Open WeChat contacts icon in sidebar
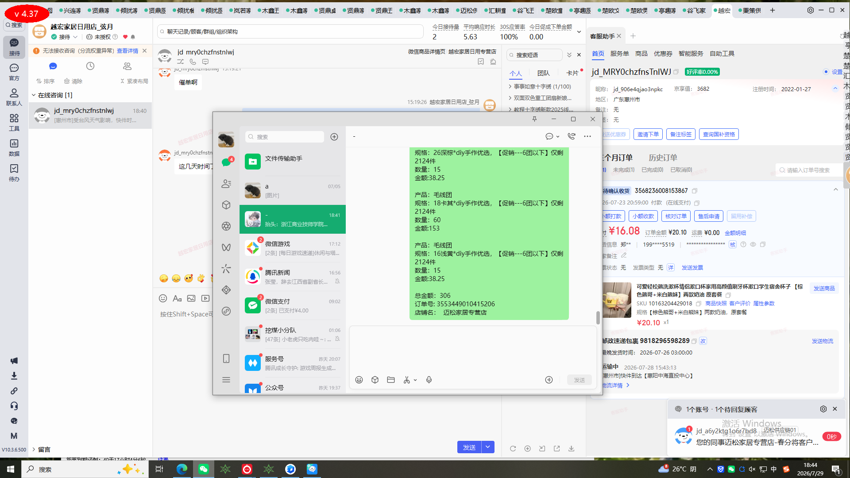 click(226, 184)
